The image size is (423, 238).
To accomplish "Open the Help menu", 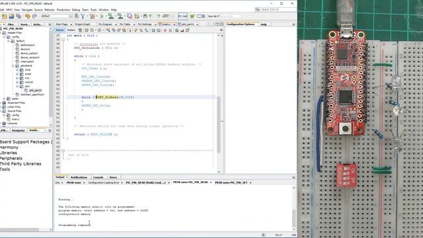I will tap(114, 10).
